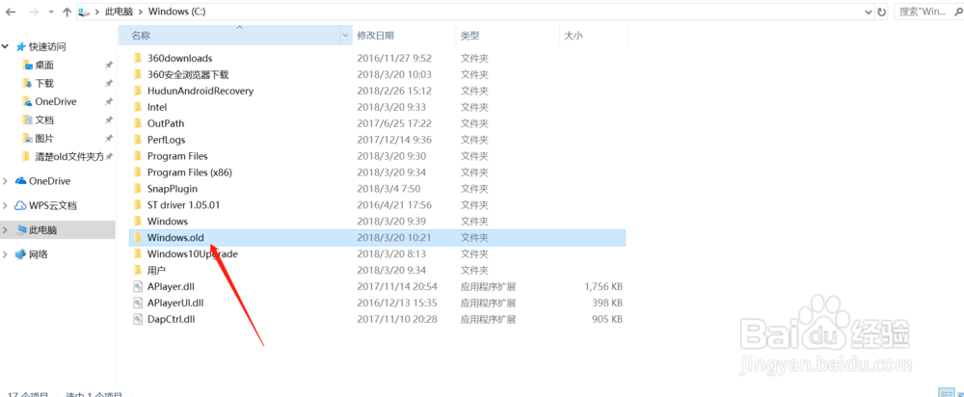Click the date 2017/6/25 17:22

(394, 123)
